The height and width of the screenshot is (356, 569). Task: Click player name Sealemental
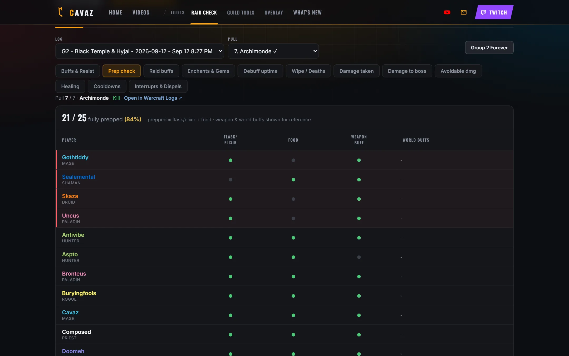pos(79,177)
